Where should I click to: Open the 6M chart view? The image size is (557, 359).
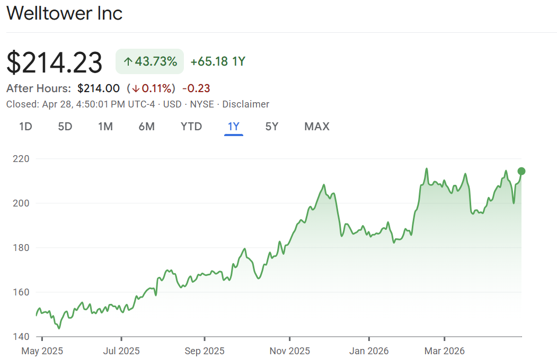tap(147, 127)
